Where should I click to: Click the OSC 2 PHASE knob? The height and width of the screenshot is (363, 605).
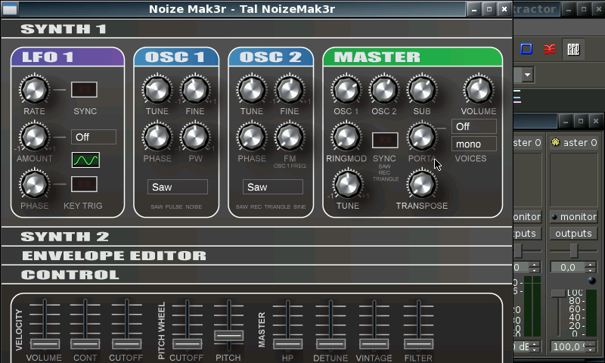(252, 137)
